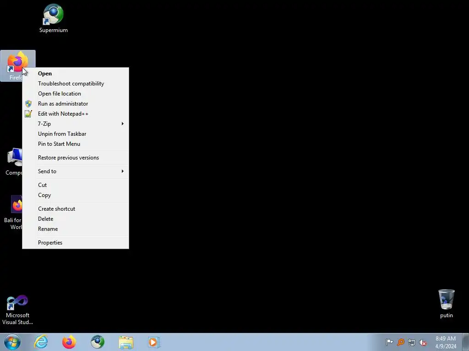Select the Computer desktop icon
469x351 pixels.
pyautogui.click(x=13, y=162)
